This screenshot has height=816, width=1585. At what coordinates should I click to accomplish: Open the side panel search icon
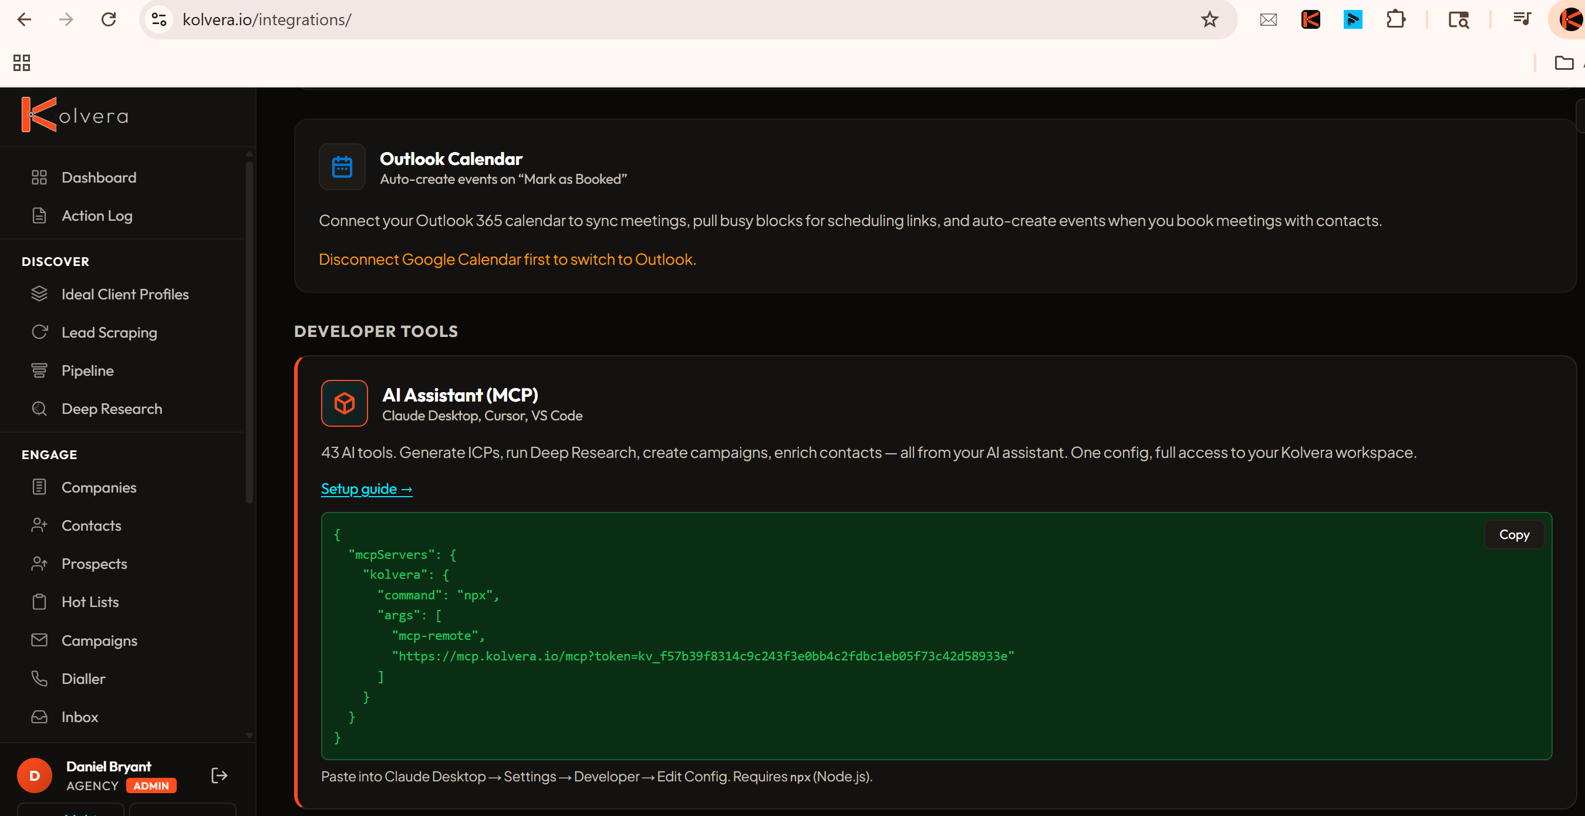(1458, 20)
